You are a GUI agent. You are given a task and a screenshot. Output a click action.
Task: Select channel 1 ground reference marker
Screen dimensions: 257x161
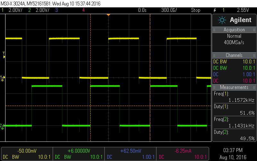[x=3, y=78]
